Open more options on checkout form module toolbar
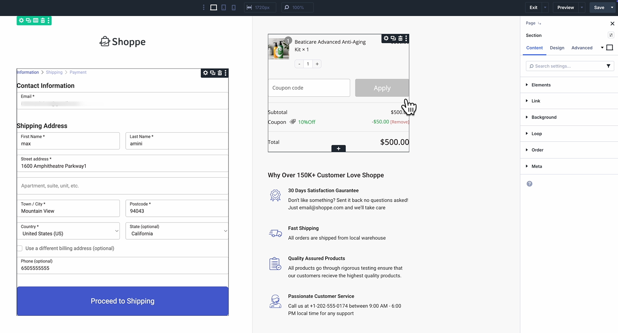Viewport: 618px width, 333px height. point(225,73)
